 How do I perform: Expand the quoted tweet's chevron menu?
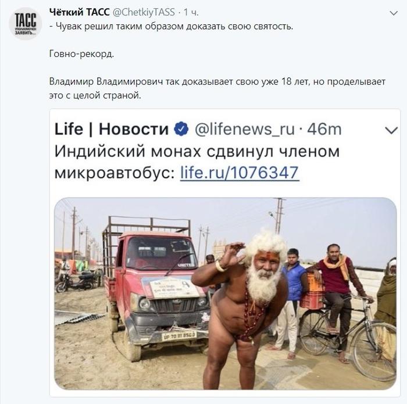(391, 130)
